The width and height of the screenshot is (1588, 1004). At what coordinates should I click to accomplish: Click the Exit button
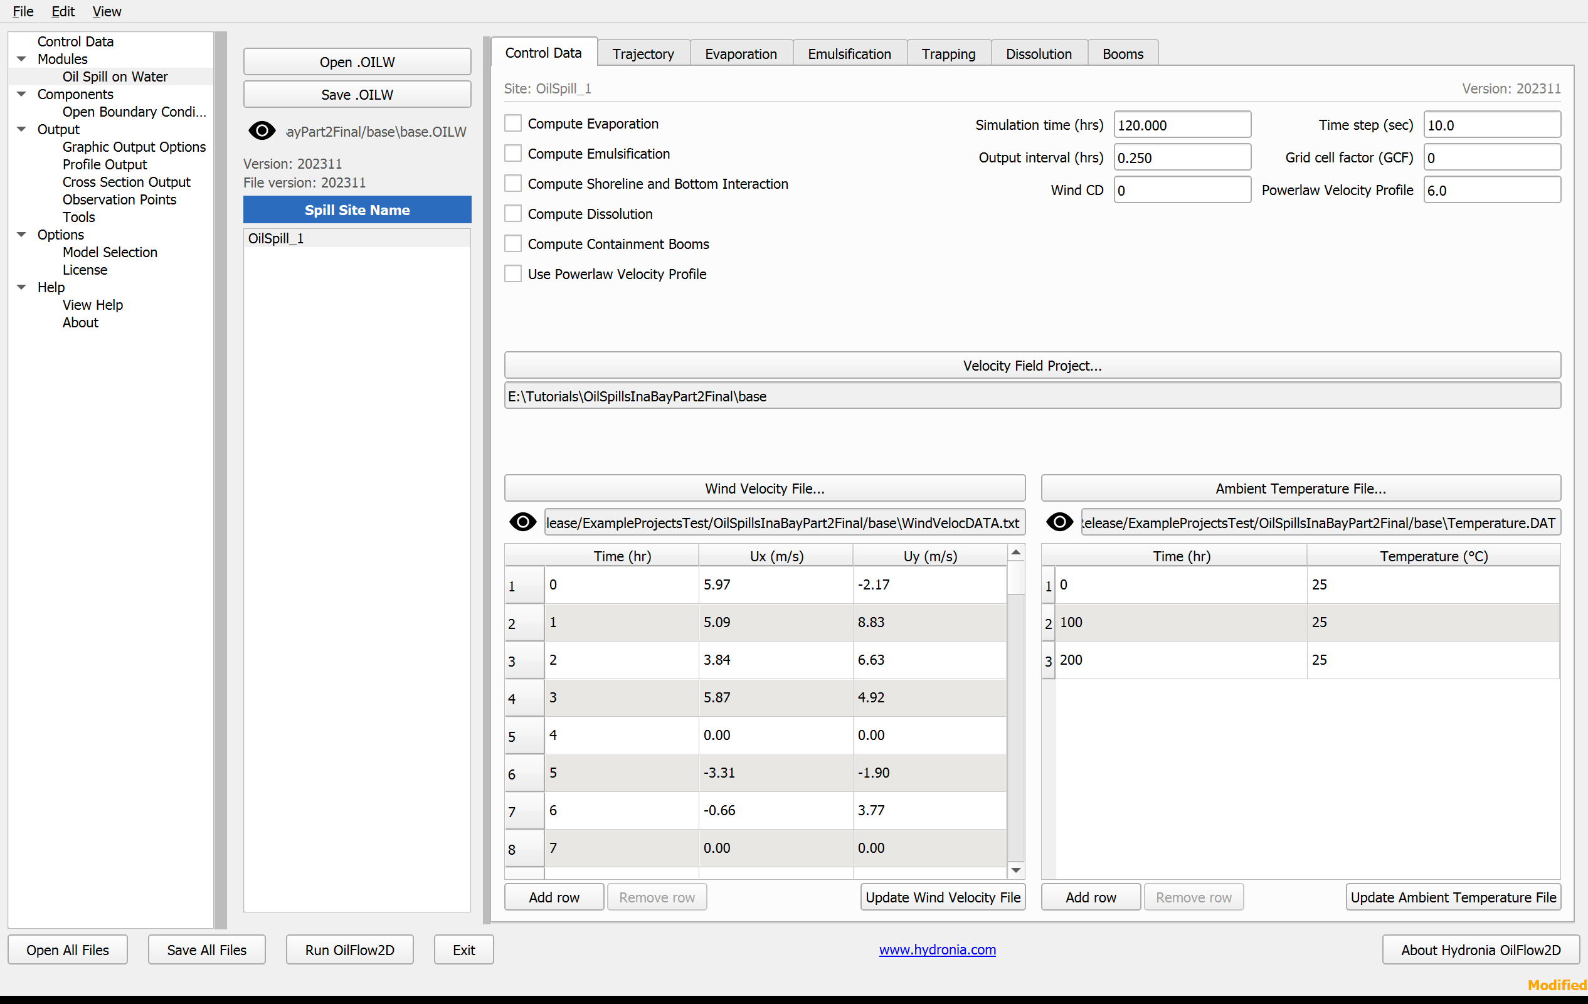pyautogui.click(x=463, y=949)
